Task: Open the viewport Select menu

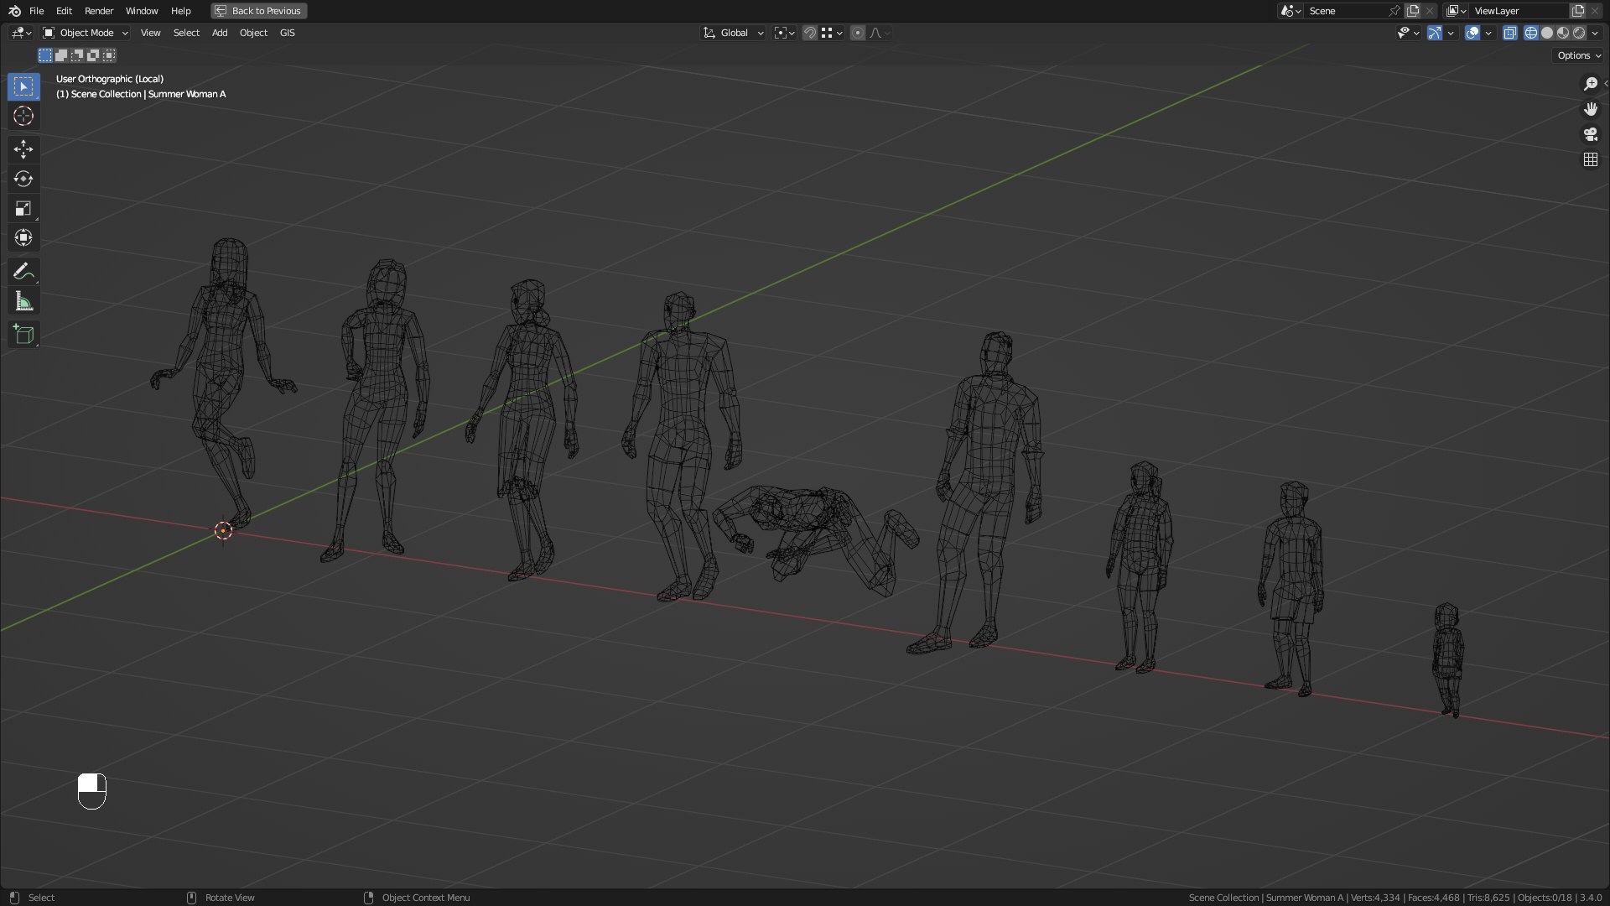Action: click(186, 33)
